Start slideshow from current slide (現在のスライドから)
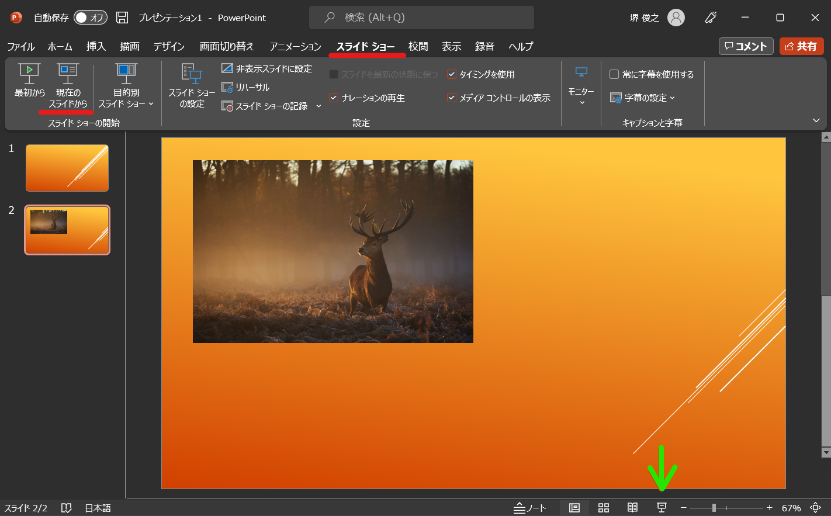The image size is (831, 516). 68,86
